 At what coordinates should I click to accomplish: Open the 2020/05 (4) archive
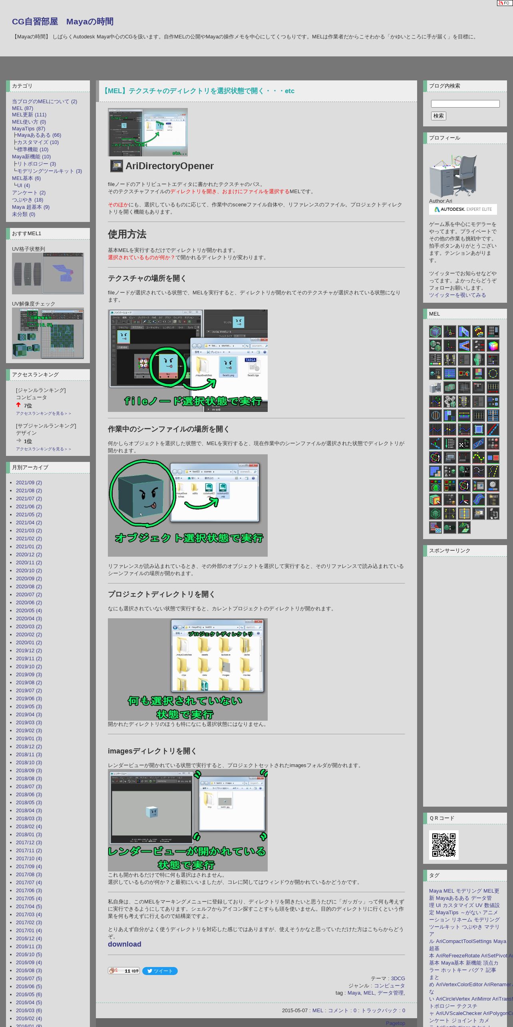click(x=29, y=611)
